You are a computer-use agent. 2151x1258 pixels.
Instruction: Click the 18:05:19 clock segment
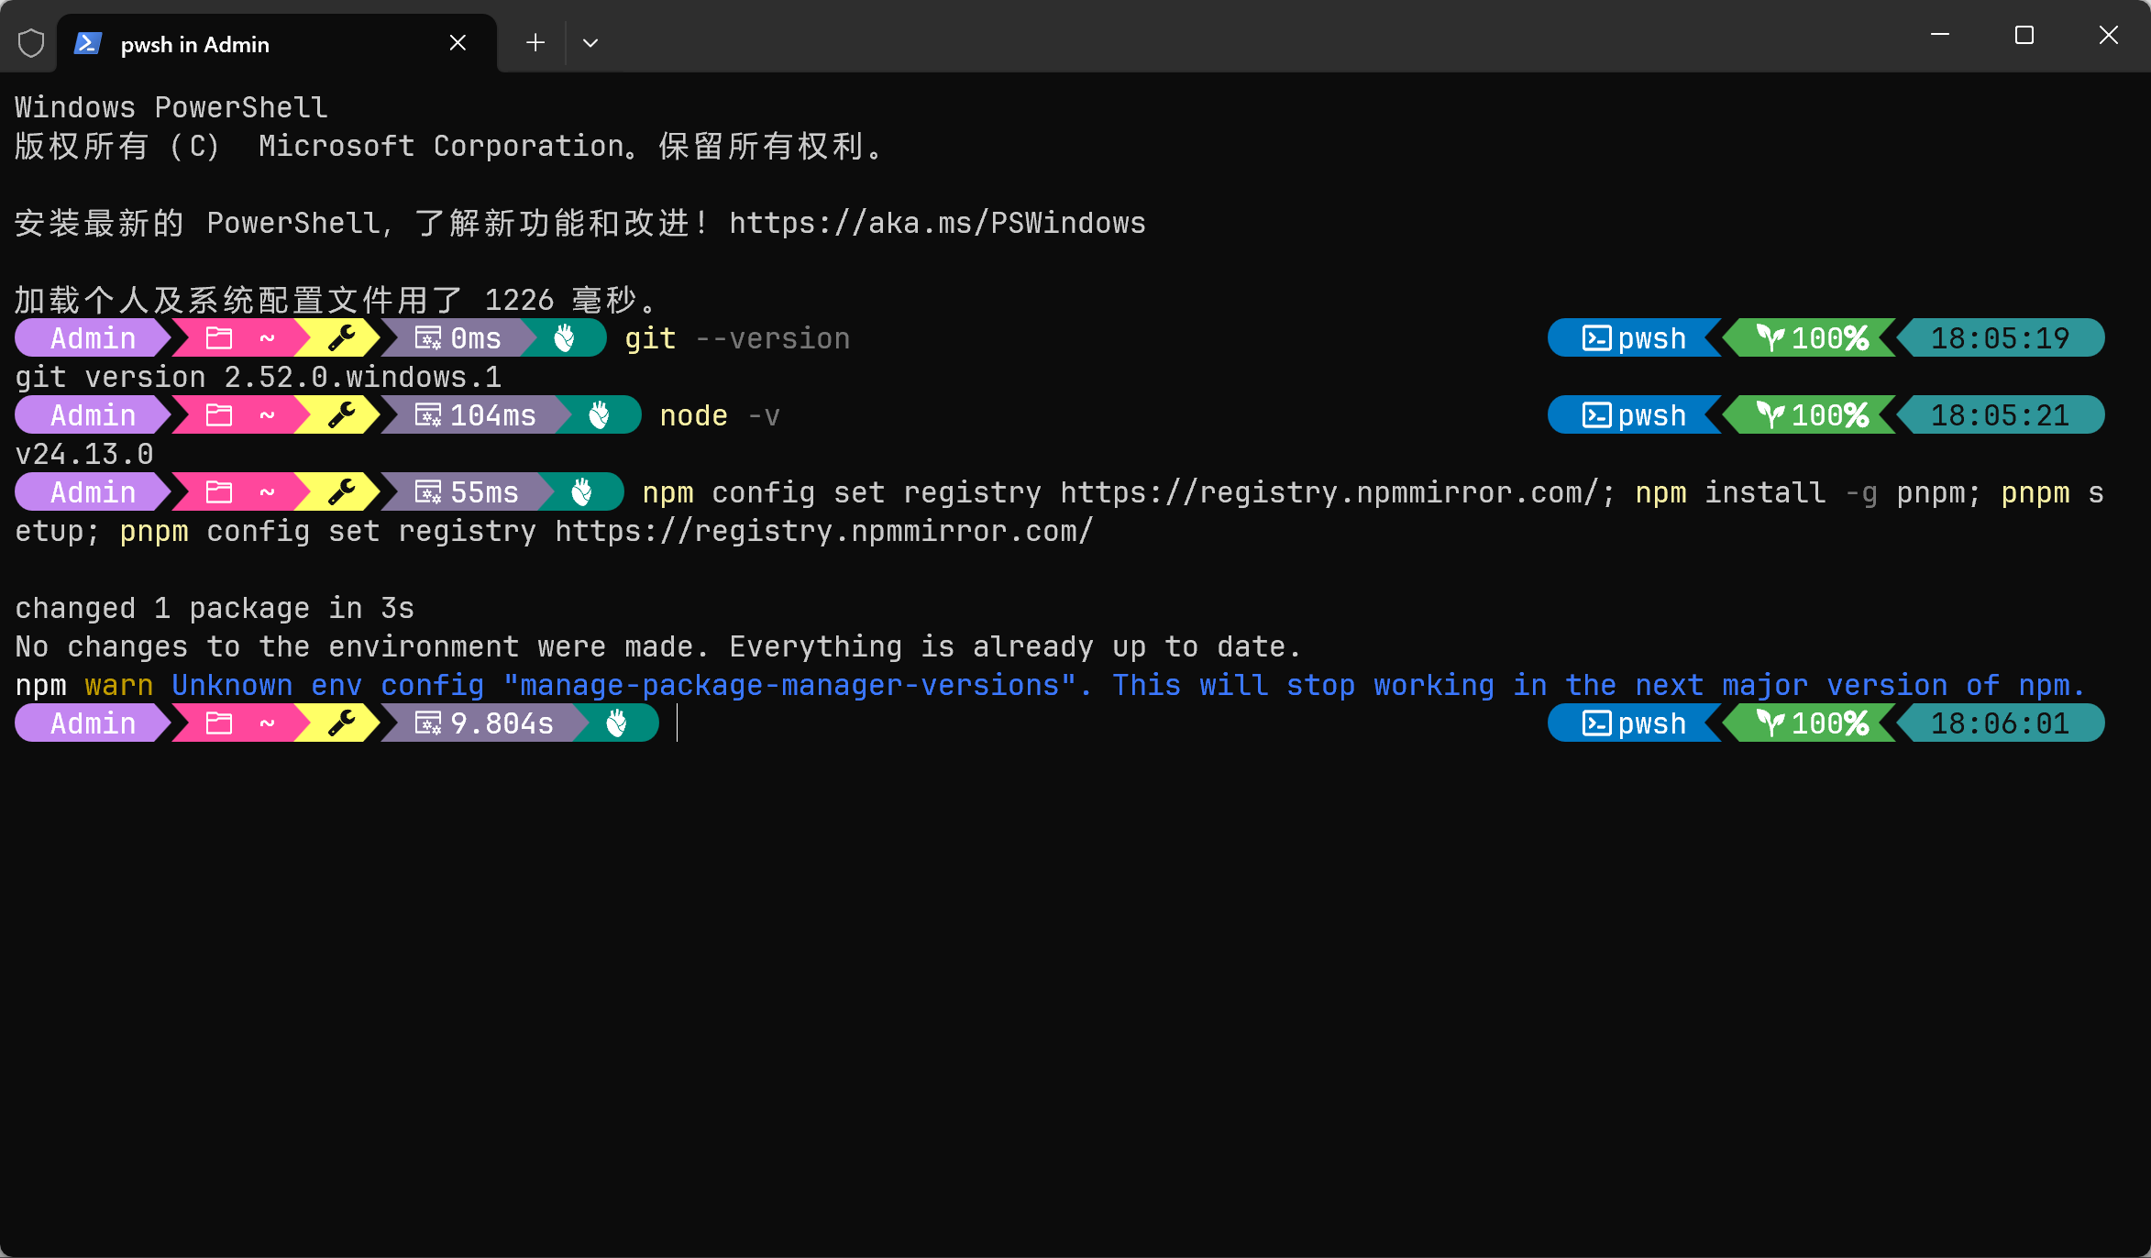1999,338
